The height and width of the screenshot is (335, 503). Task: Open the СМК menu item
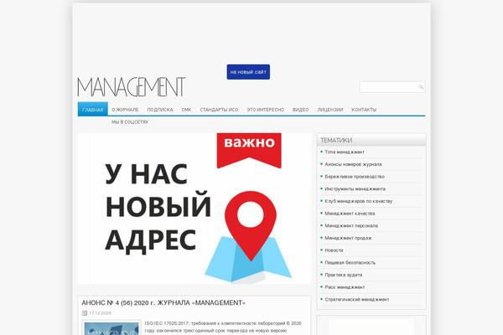pos(186,110)
